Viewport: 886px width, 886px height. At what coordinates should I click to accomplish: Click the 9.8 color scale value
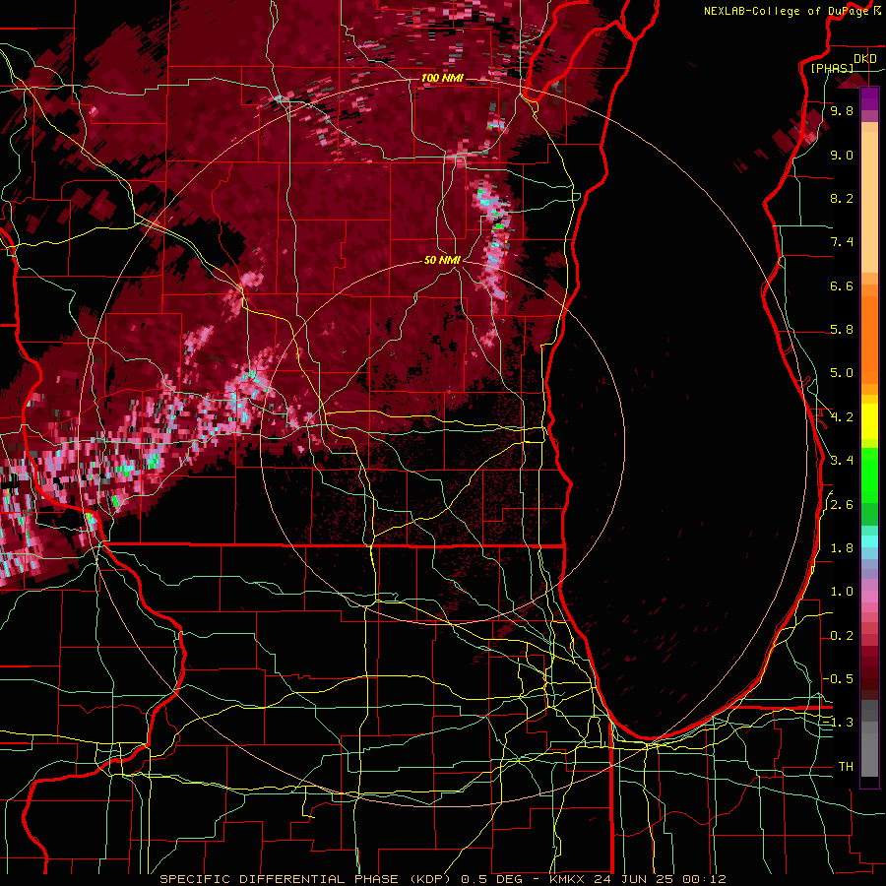point(842,111)
